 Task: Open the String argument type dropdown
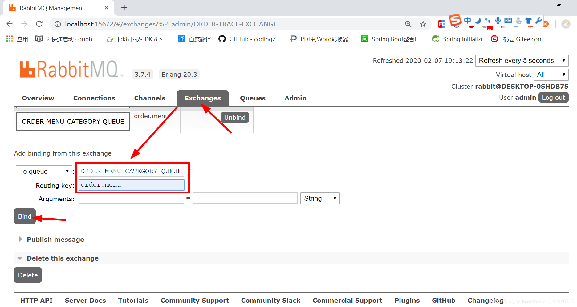[x=320, y=198]
